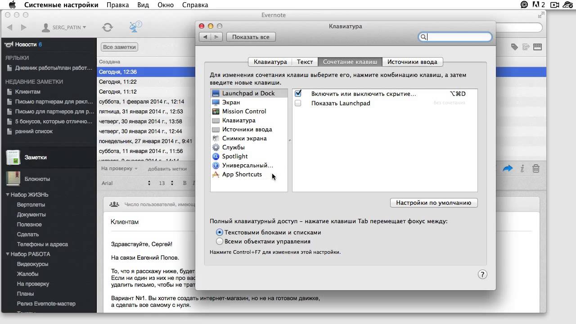
Task: Open the Вид menu
Action: pyautogui.click(x=143, y=5)
